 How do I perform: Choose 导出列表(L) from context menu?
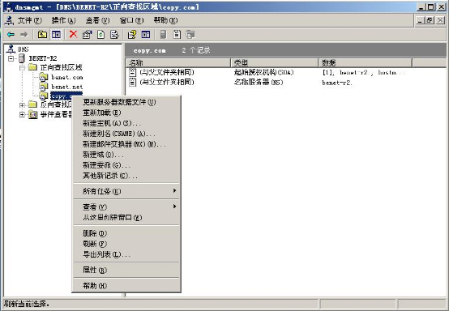126,254
